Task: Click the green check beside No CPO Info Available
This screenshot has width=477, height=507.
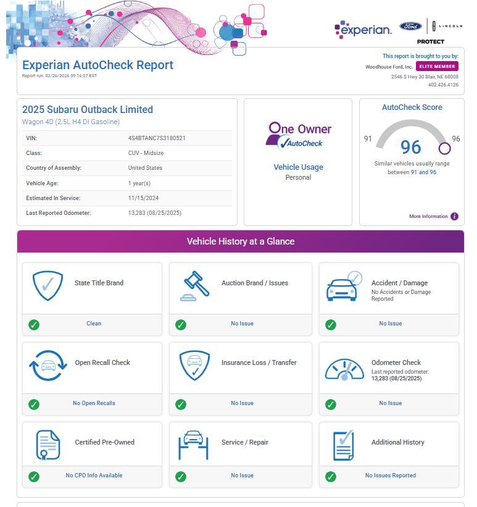Action: pos(34,477)
